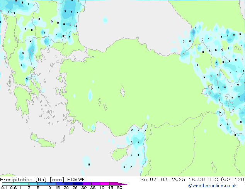Select the 5–10 mm legend swatch
This screenshot has width=245, height=189.
[42, 184]
